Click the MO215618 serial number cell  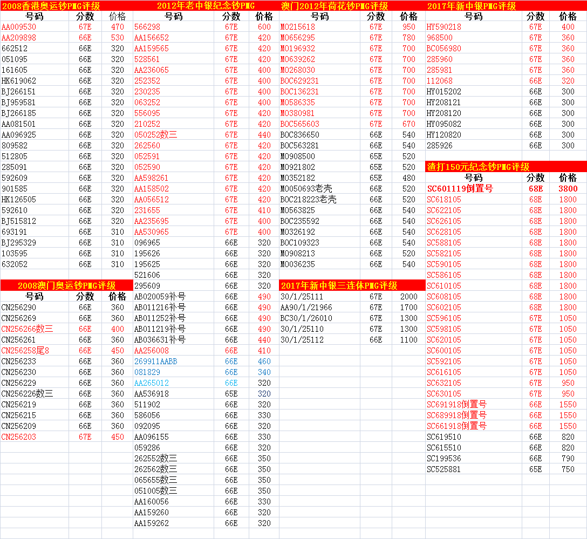[298, 27]
